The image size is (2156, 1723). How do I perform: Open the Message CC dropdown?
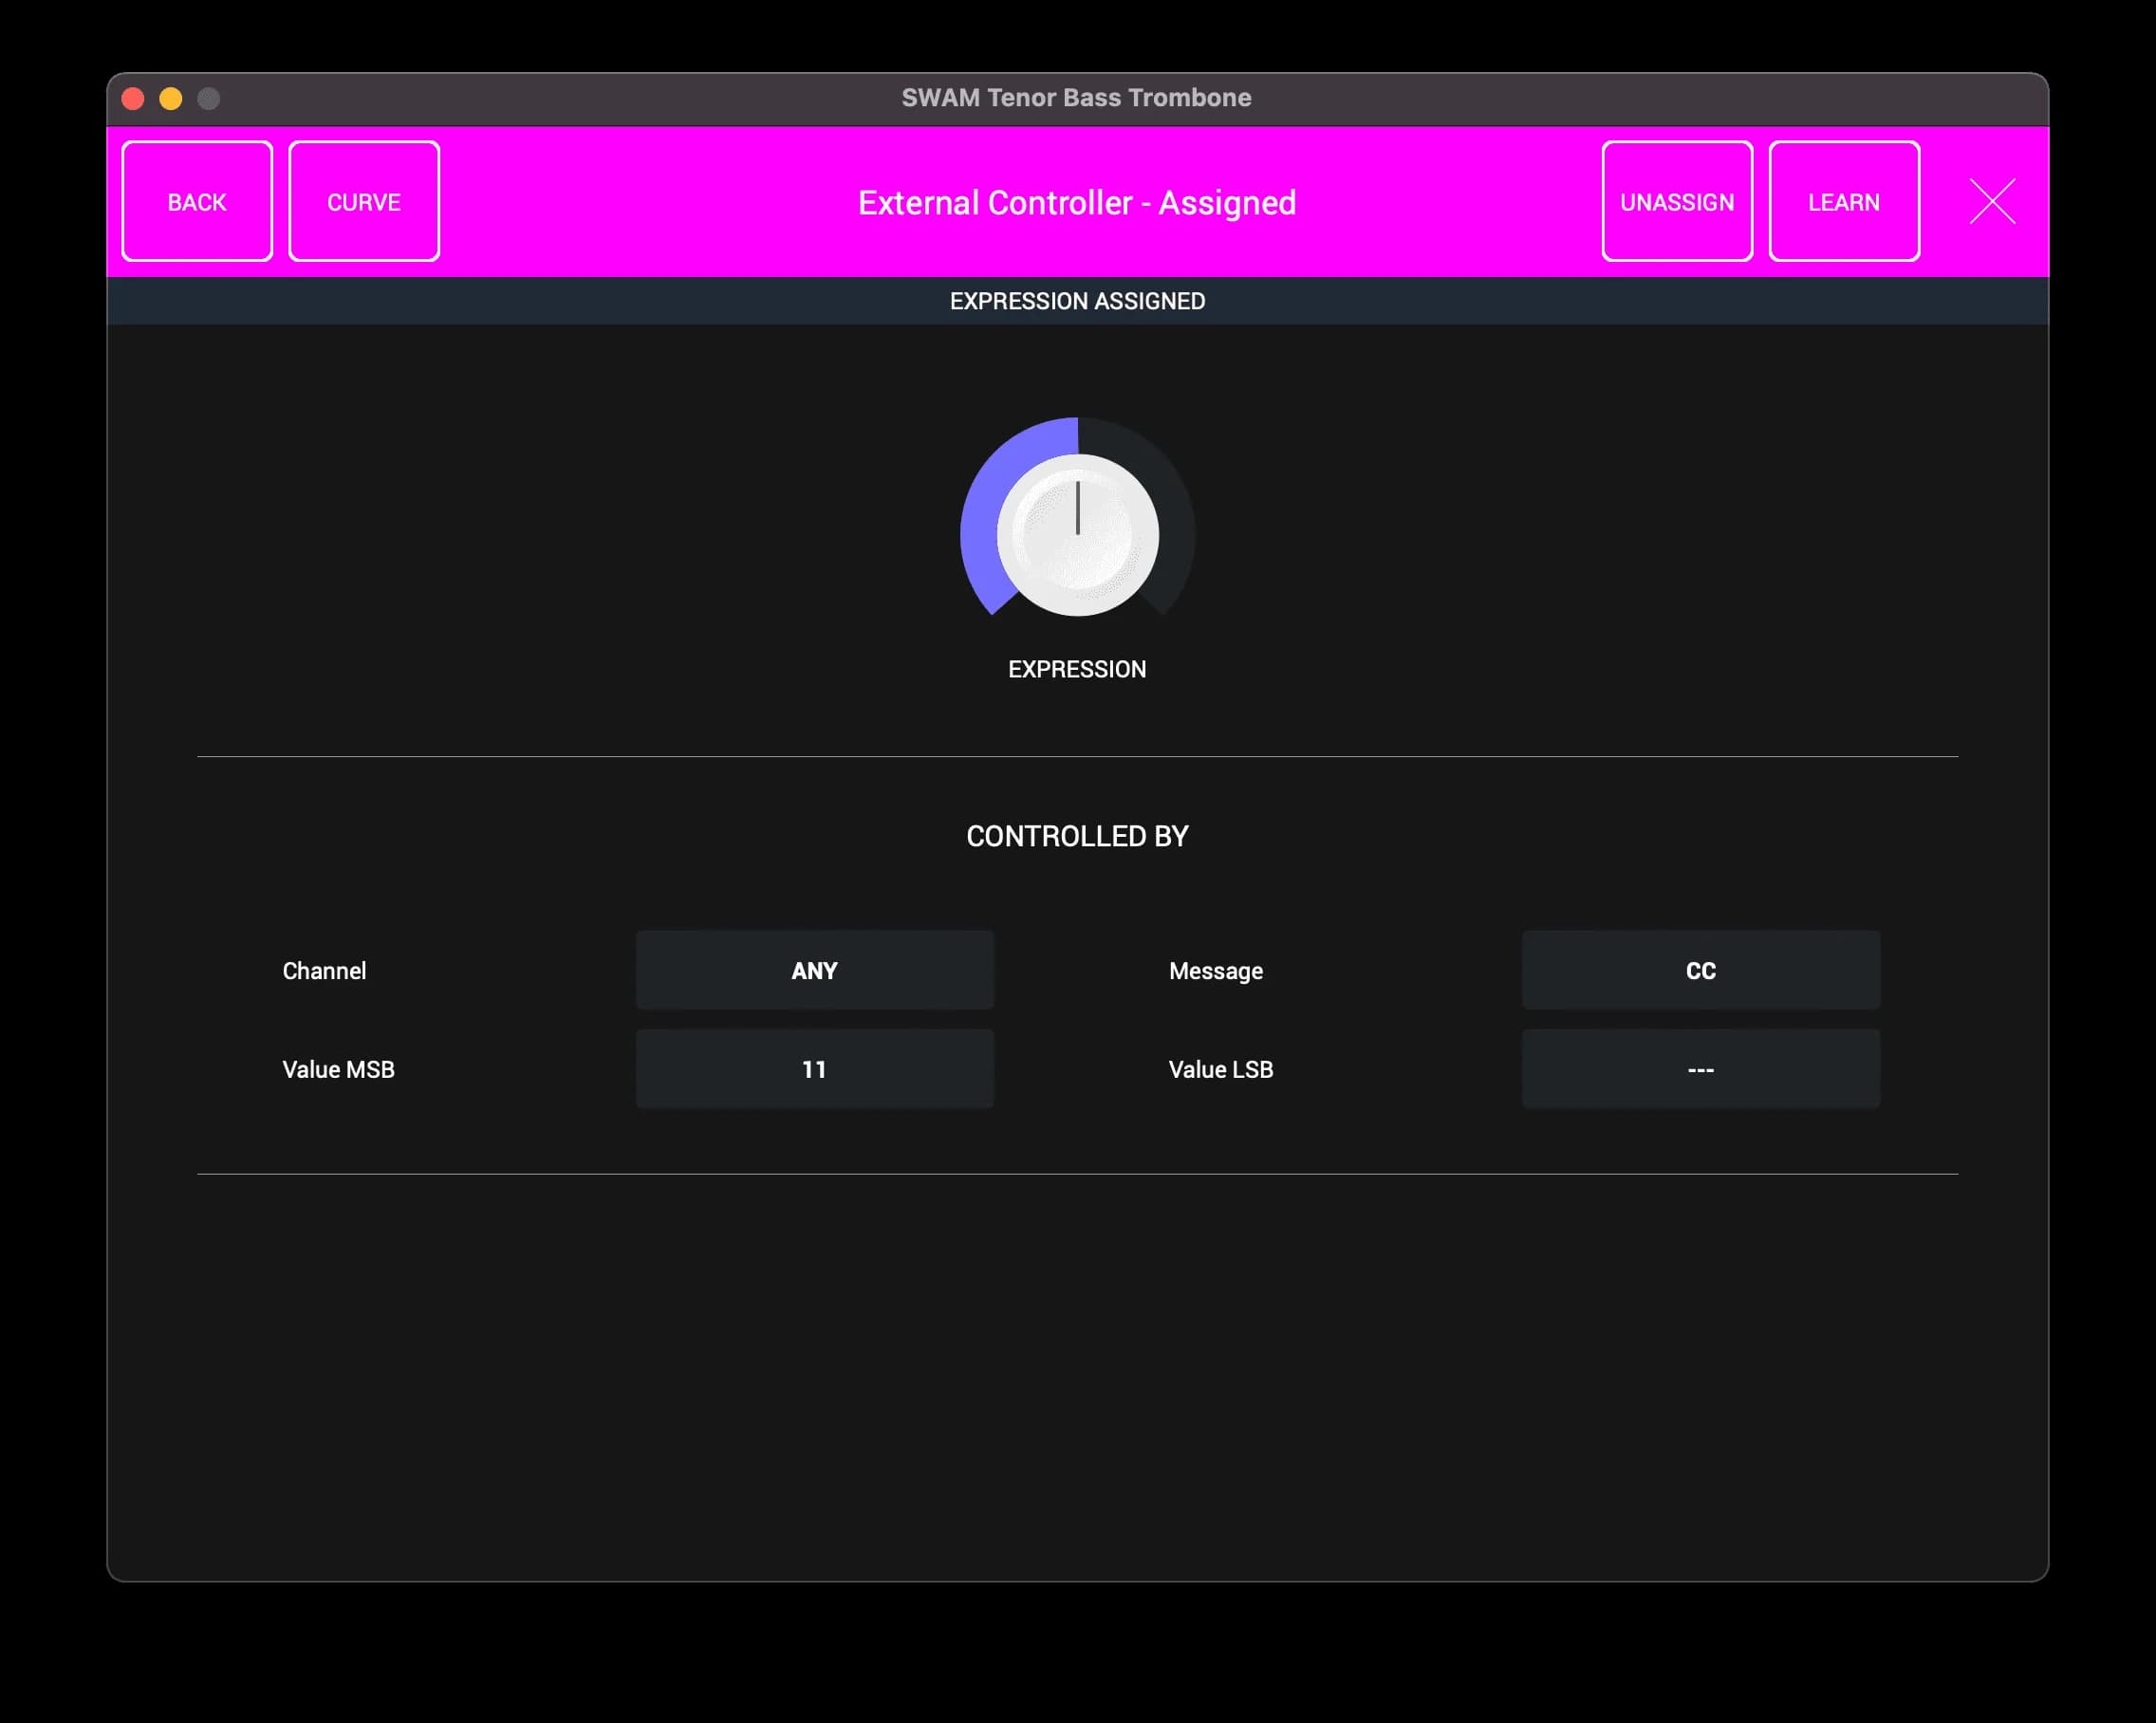tap(1700, 970)
